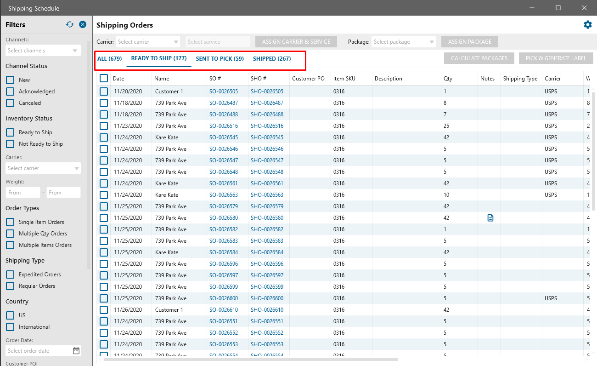Screen dimensions: 597x366
Task: Open the top Select carrier dropdown
Action: point(148,42)
